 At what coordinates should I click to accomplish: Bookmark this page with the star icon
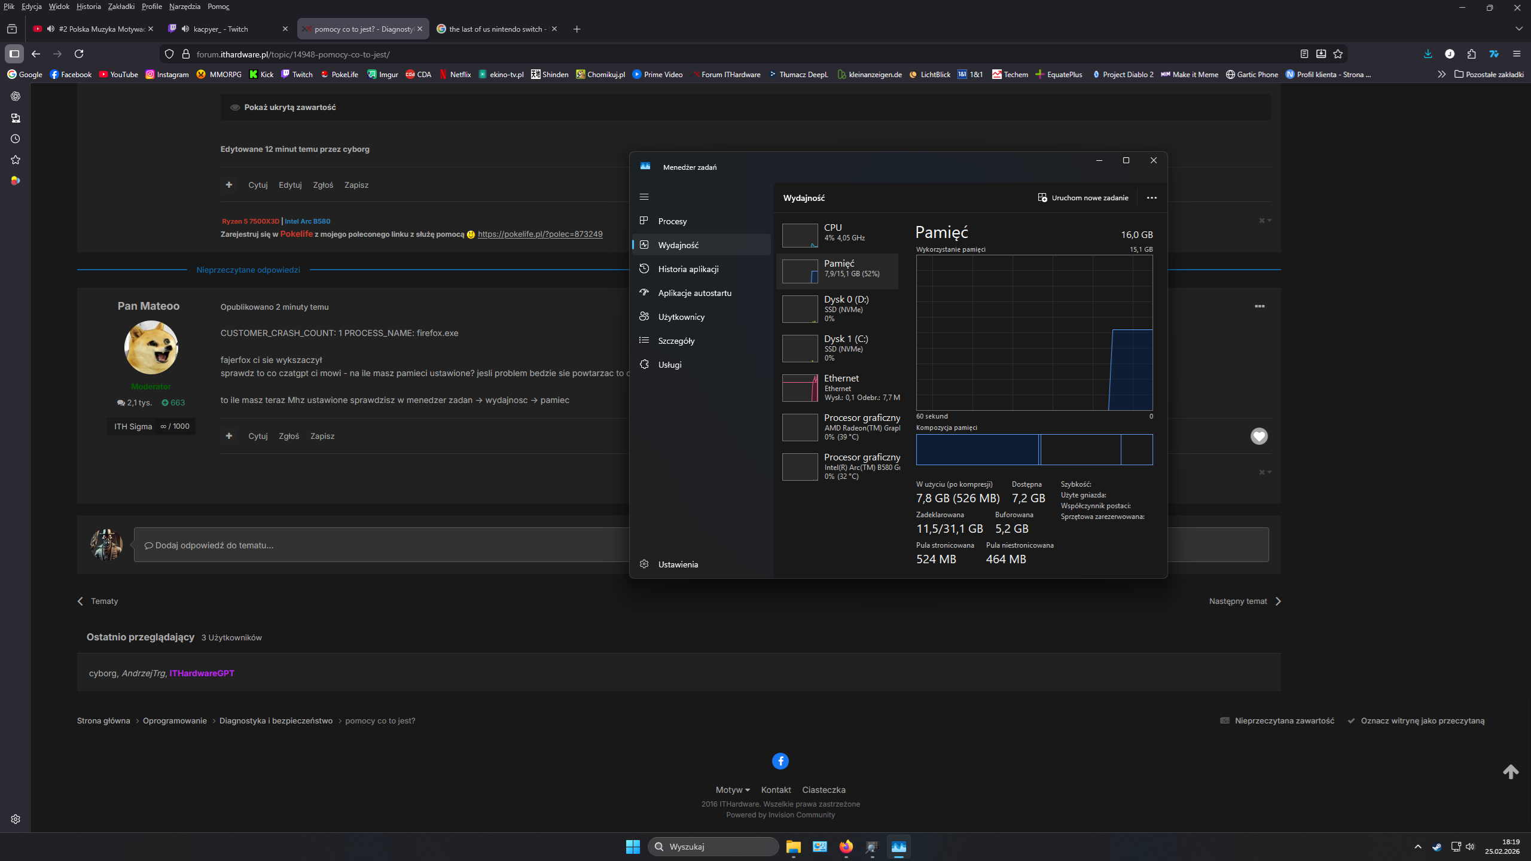1338,54
